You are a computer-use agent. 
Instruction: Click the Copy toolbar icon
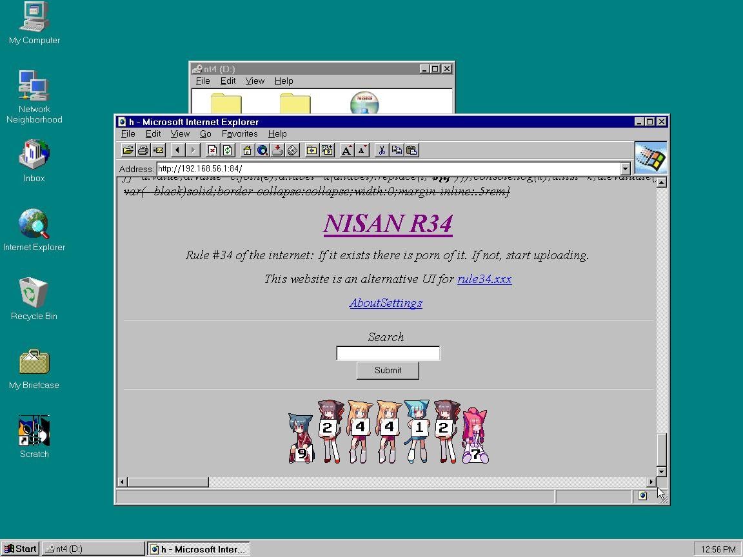pyautogui.click(x=397, y=151)
